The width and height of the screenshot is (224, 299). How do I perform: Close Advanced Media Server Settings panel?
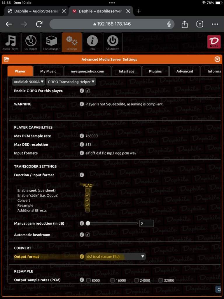tap(217, 59)
